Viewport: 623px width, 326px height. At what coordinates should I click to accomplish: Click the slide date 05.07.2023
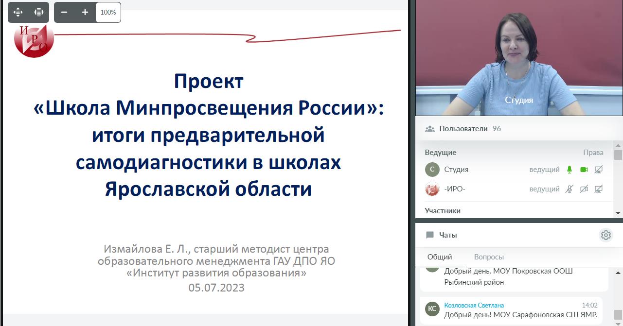tap(216, 288)
